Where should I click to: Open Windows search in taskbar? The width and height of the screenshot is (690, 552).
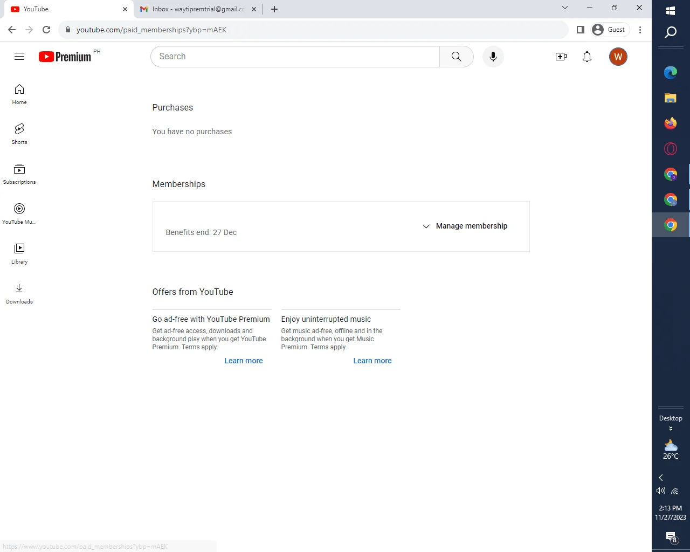[671, 33]
